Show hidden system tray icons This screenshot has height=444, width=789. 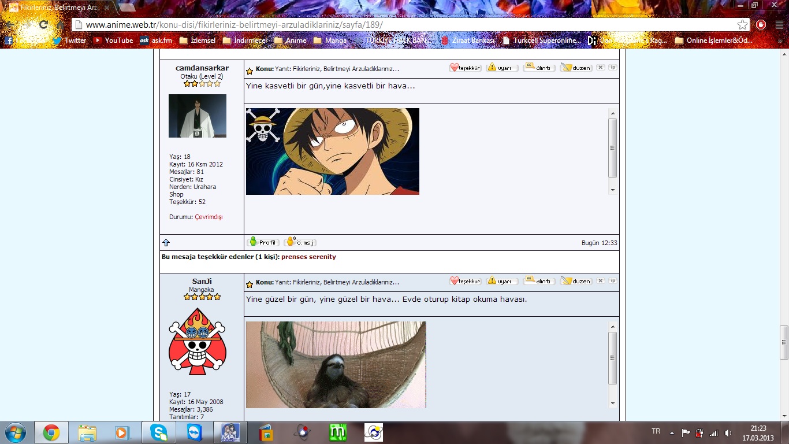[x=672, y=432]
